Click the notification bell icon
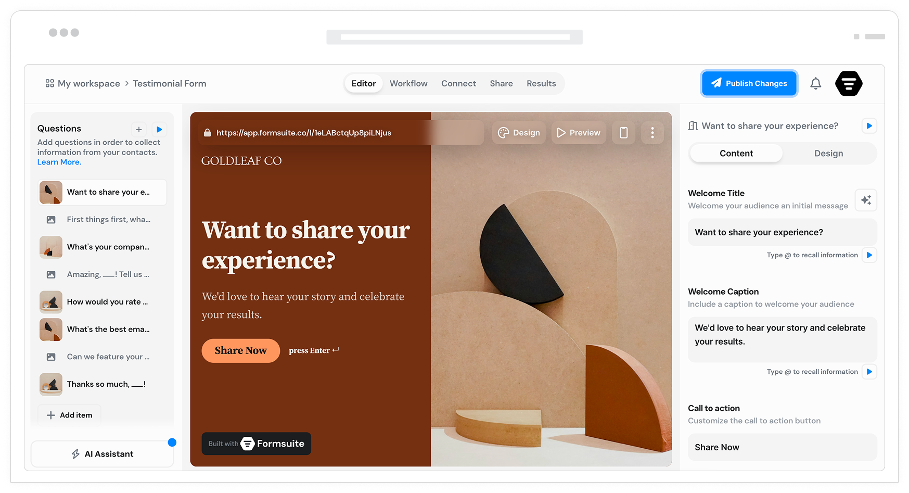Viewport: 909px width, 493px height. click(x=815, y=83)
